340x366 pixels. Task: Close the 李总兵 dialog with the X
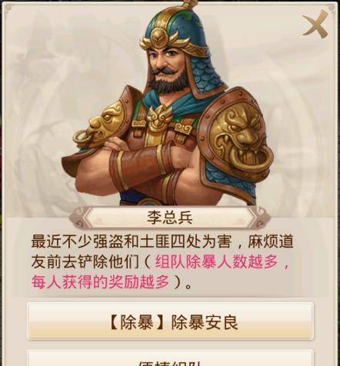pos(315,24)
